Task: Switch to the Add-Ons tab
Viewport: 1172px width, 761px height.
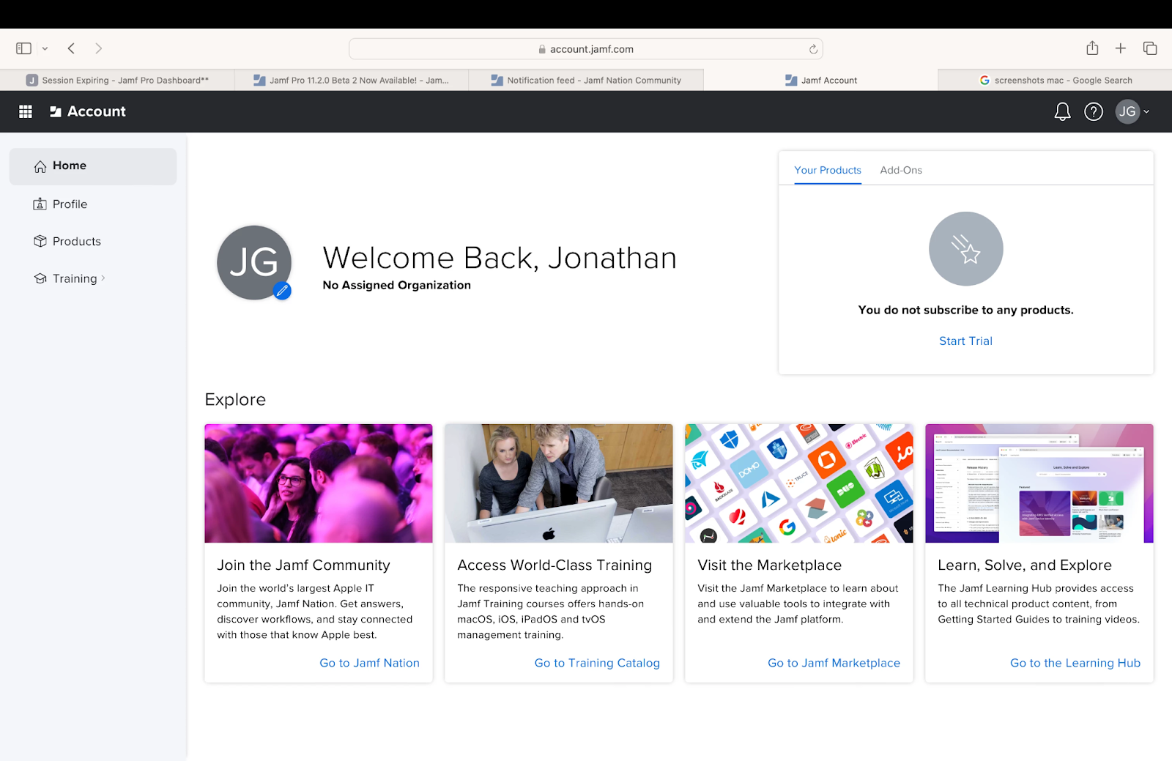Action: tap(900, 170)
